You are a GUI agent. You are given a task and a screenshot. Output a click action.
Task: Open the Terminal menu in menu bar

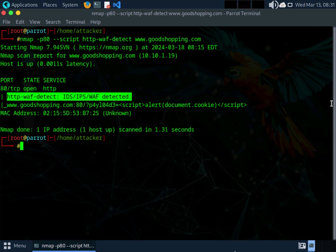[x=75, y=22]
